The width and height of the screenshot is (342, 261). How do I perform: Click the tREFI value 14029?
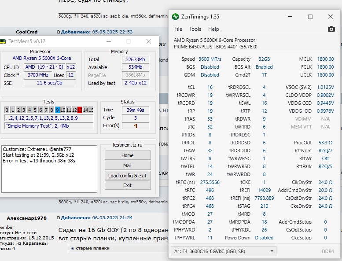point(264,190)
